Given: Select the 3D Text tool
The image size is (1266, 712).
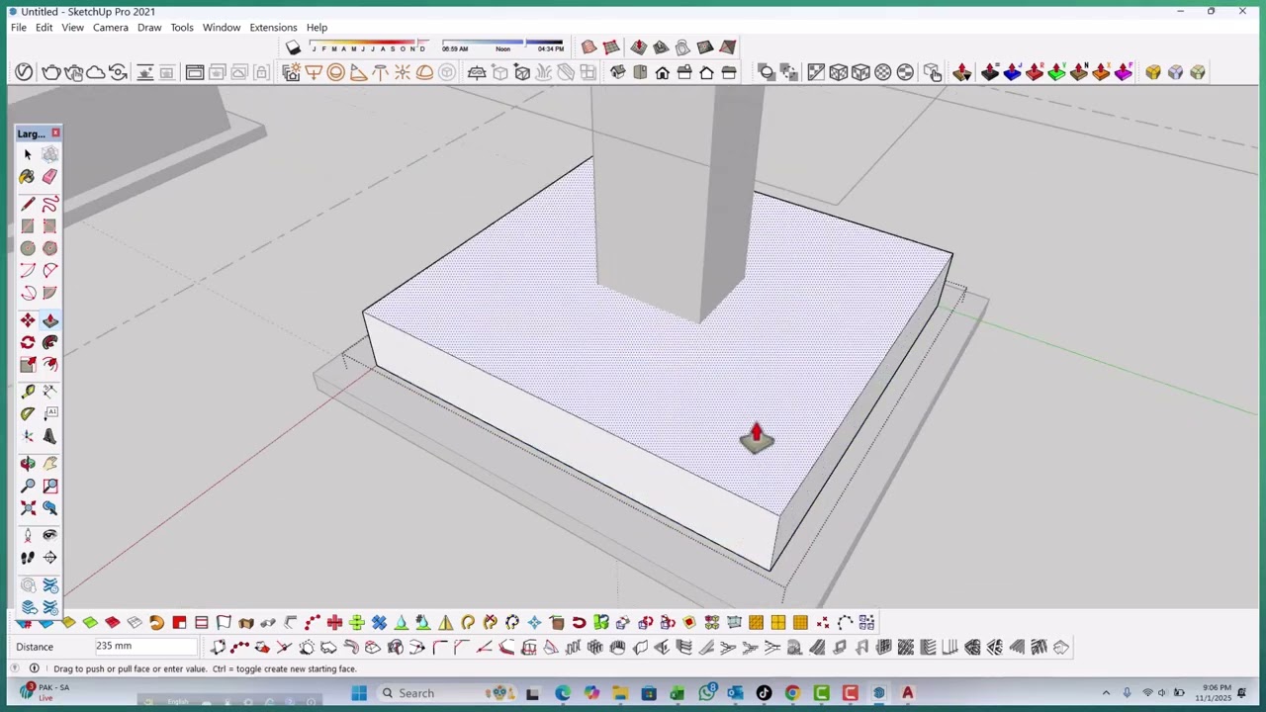Looking at the screenshot, I should pos(49,436).
